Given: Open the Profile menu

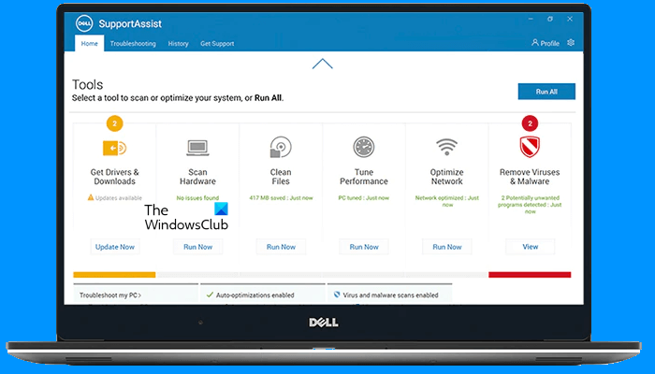Looking at the screenshot, I should (546, 43).
